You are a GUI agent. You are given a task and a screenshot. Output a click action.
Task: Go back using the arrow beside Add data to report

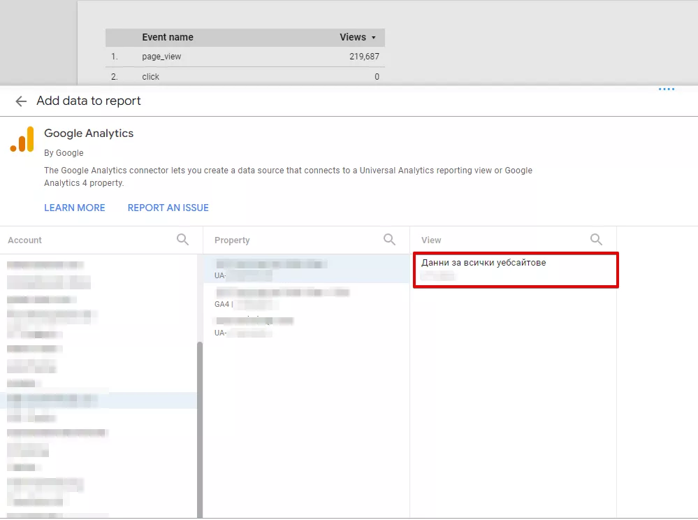(21, 101)
